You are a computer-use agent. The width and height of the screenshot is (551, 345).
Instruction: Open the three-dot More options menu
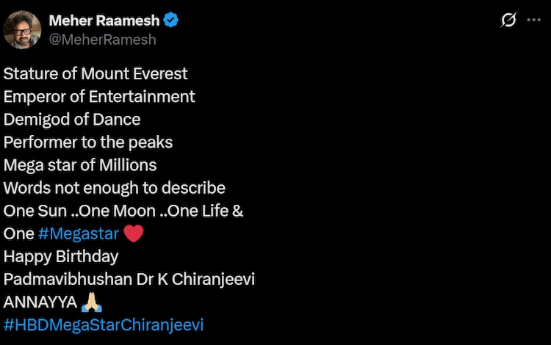pos(534,21)
